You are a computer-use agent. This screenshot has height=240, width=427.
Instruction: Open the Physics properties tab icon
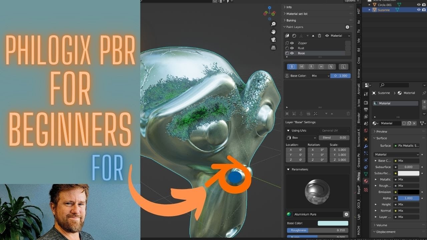[x=366, y=160]
